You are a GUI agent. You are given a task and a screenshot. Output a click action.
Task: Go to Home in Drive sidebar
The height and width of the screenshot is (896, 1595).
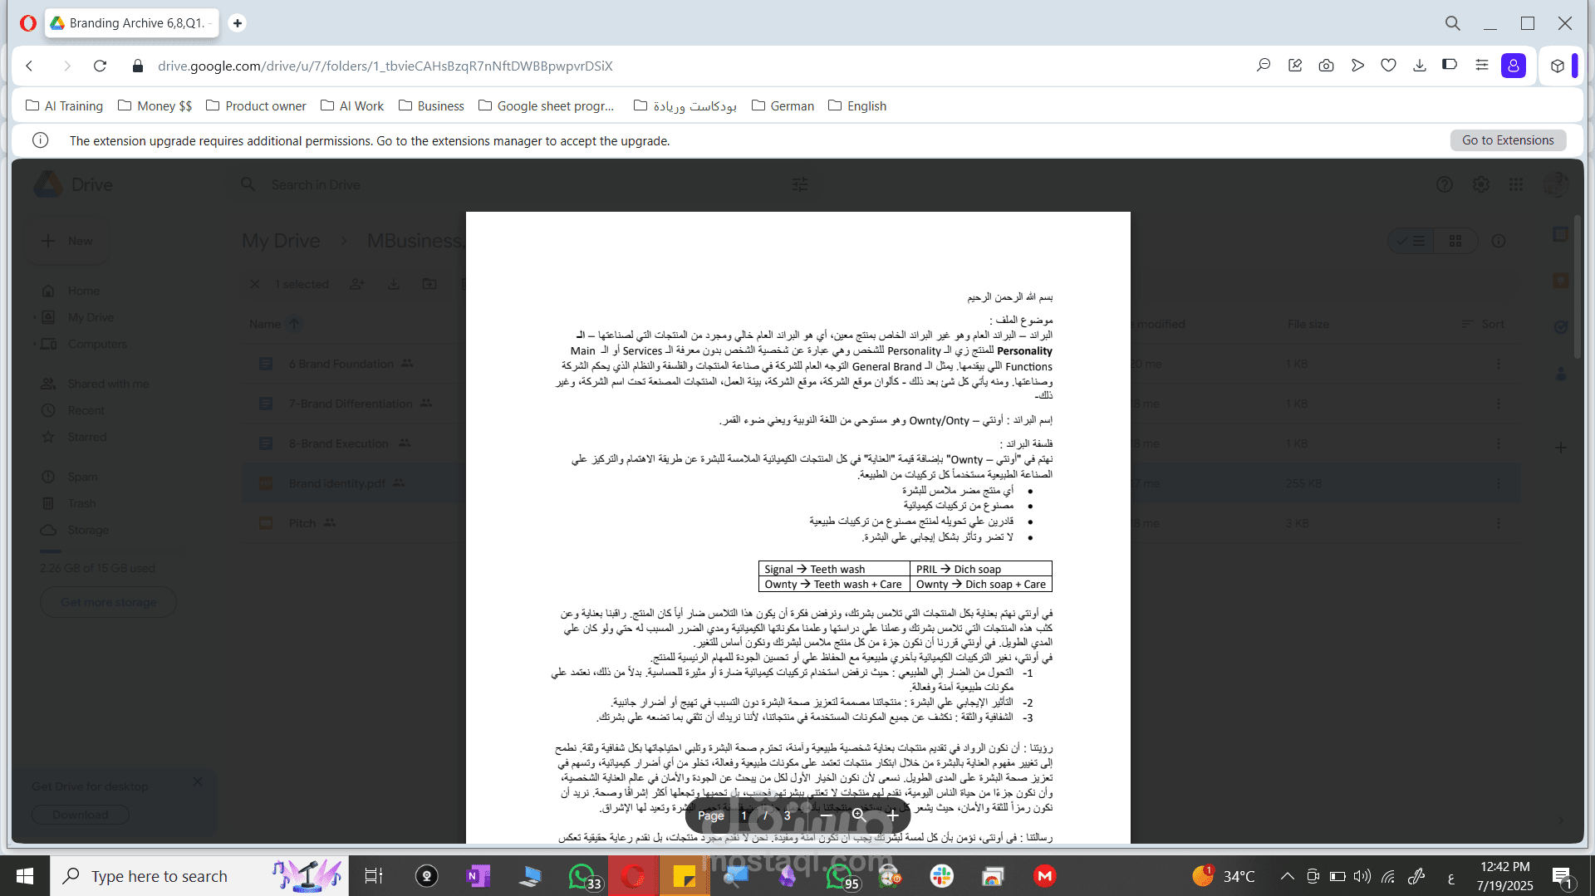[83, 291]
